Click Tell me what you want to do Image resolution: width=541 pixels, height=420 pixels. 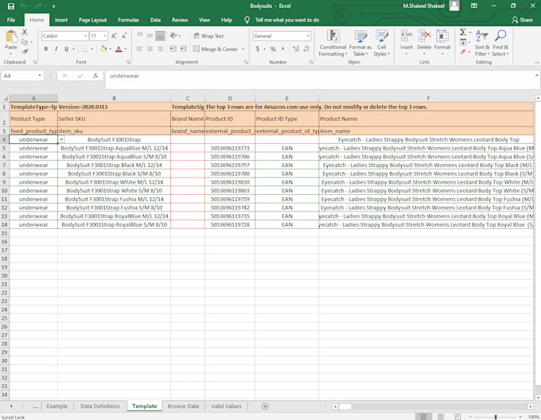pos(287,20)
